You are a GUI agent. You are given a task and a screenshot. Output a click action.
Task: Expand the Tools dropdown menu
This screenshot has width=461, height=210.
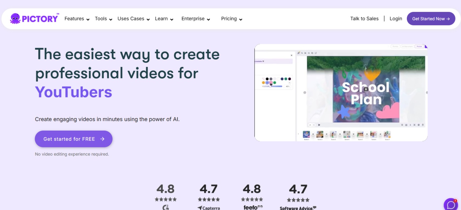coord(103,19)
